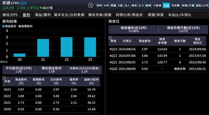Screen dimensions: 209x115
Task: Click the 2.54 yield cell
Action: coord(74,90)
